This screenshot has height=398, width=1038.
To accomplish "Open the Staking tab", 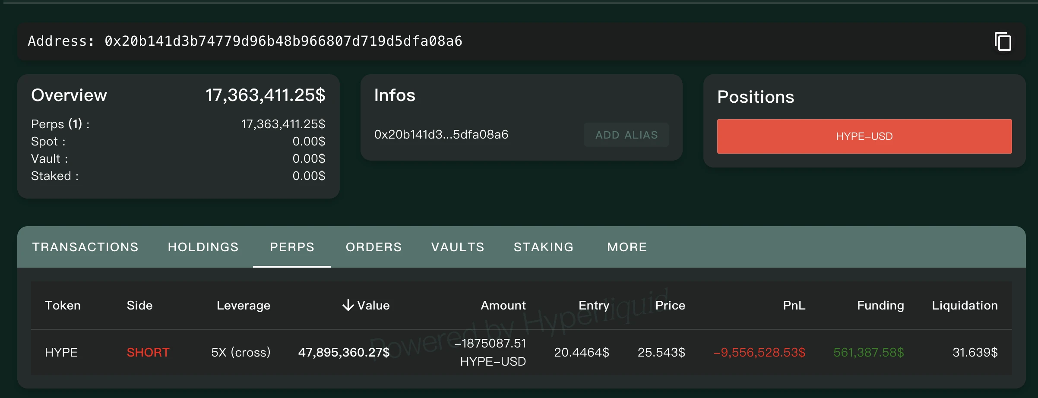I will tap(544, 247).
